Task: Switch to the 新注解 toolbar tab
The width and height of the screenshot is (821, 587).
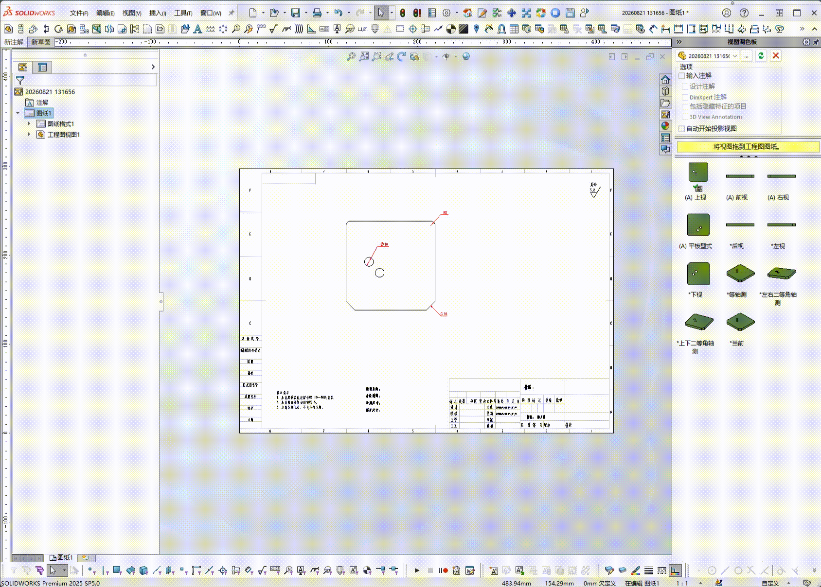Action: pyautogui.click(x=14, y=42)
